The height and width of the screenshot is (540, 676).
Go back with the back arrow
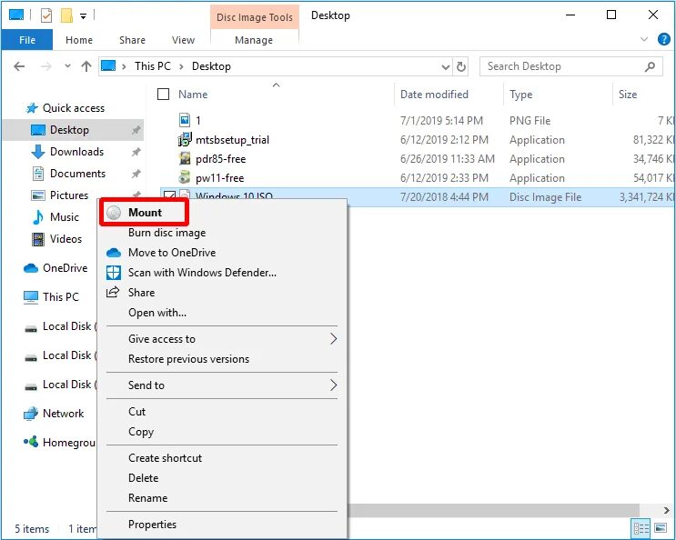19,66
